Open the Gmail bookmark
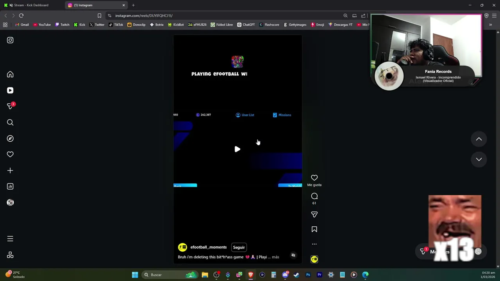 pyautogui.click(x=22, y=25)
